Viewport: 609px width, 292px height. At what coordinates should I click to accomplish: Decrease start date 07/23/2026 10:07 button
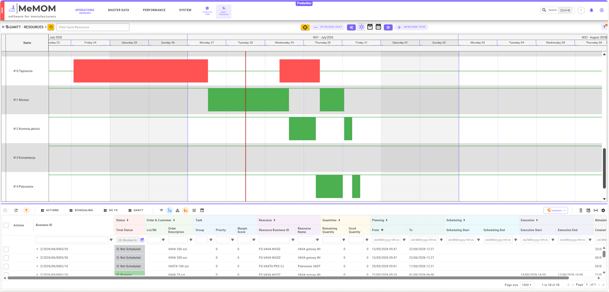click(x=316, y=27)
